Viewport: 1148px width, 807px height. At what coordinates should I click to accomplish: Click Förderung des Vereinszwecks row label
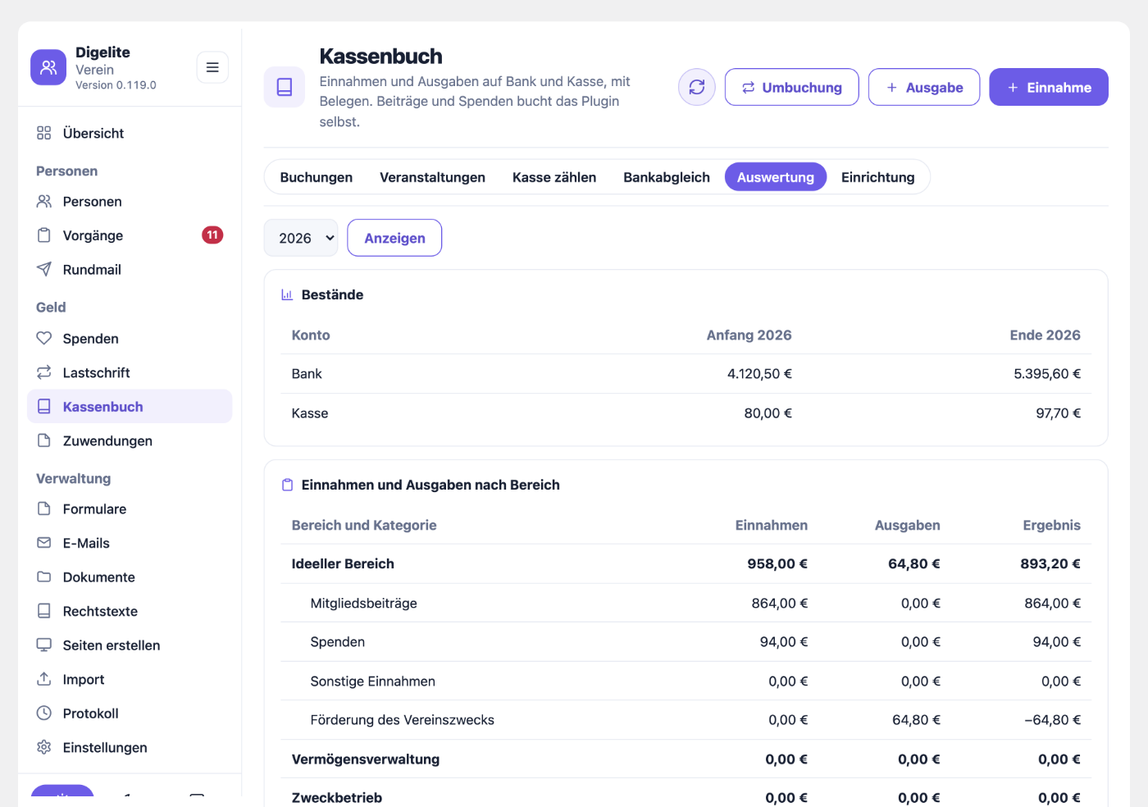pyautogui.click(x=403, y=720)
